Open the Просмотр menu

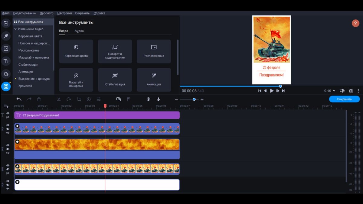pyautogui.click(x=46, y=13)
